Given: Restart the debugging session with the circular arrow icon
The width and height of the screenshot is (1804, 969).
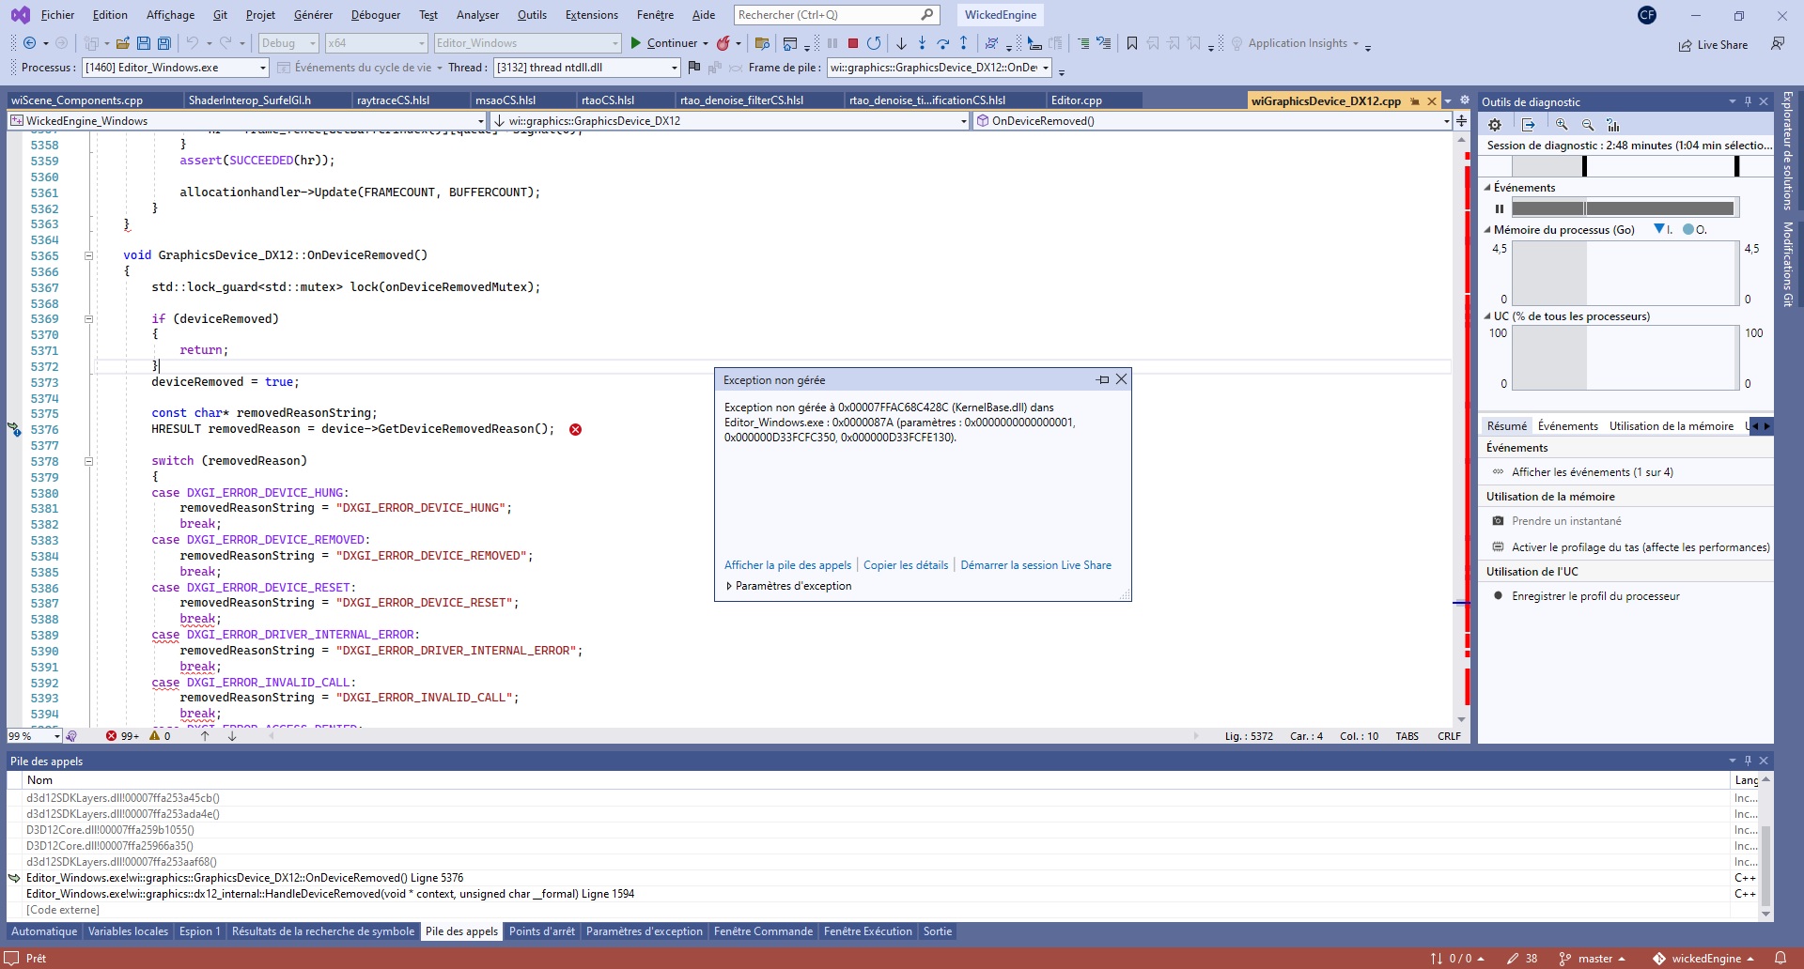Looking at the screenshot, I should tap(874, 43).
